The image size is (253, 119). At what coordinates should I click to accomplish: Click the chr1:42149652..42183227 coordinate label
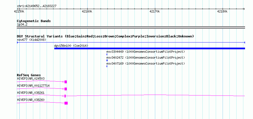[x=37, y=6]
